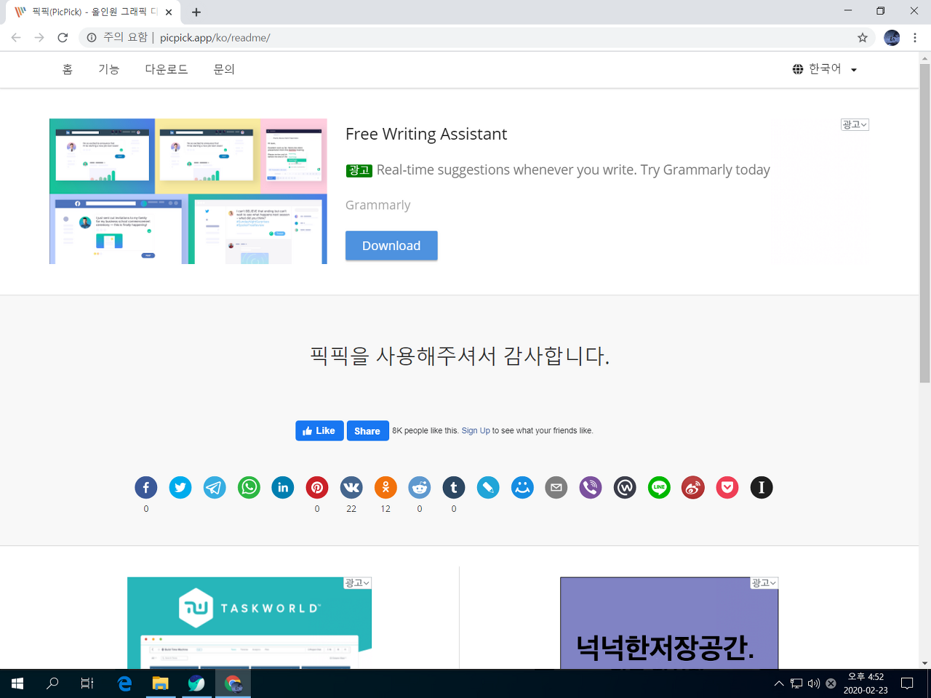Image resolution: width=931 pixels, height=698 pixels.
Task: Open the Taskworld ad banner
Action: [x=249, y=623]
